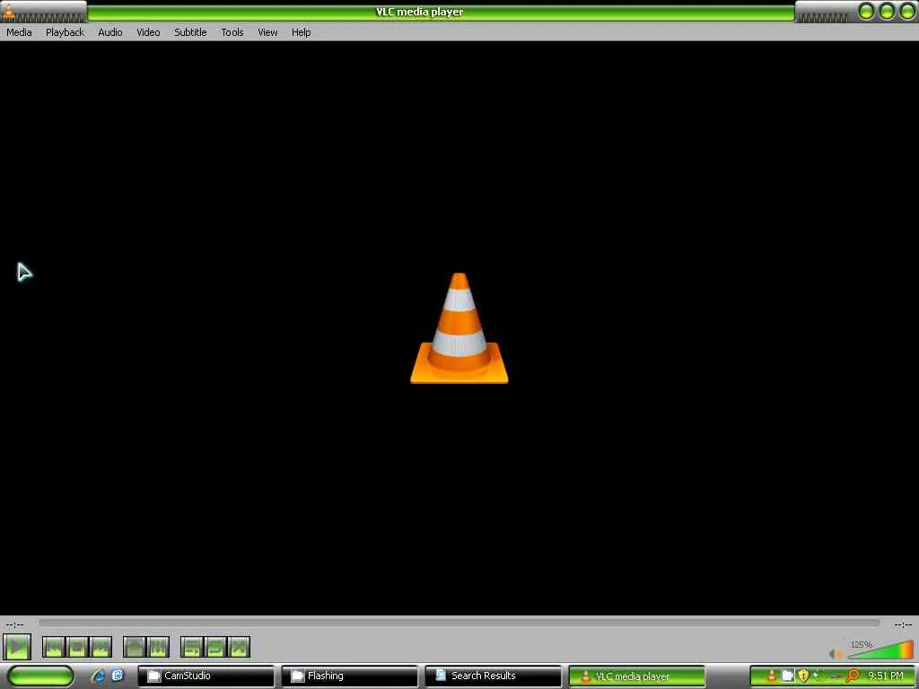Click the orange magnifier tray icon

[x=853, y=676]
